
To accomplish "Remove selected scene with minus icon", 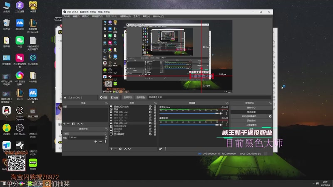I will [68, 124].
